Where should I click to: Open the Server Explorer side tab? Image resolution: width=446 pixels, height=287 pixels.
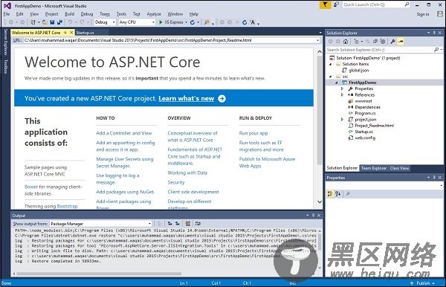click(5, 42)
